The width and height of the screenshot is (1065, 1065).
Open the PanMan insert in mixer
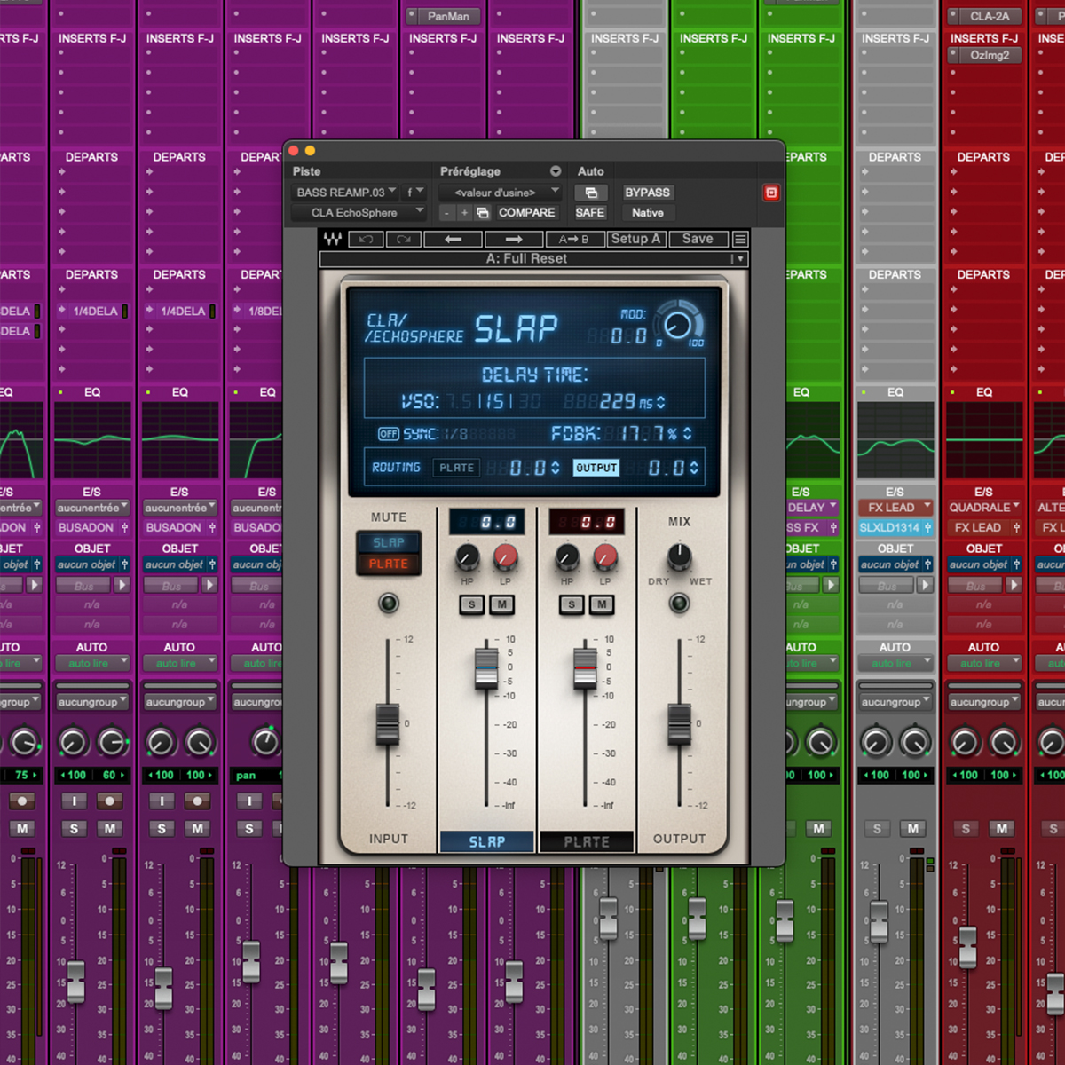click(443, 16)
